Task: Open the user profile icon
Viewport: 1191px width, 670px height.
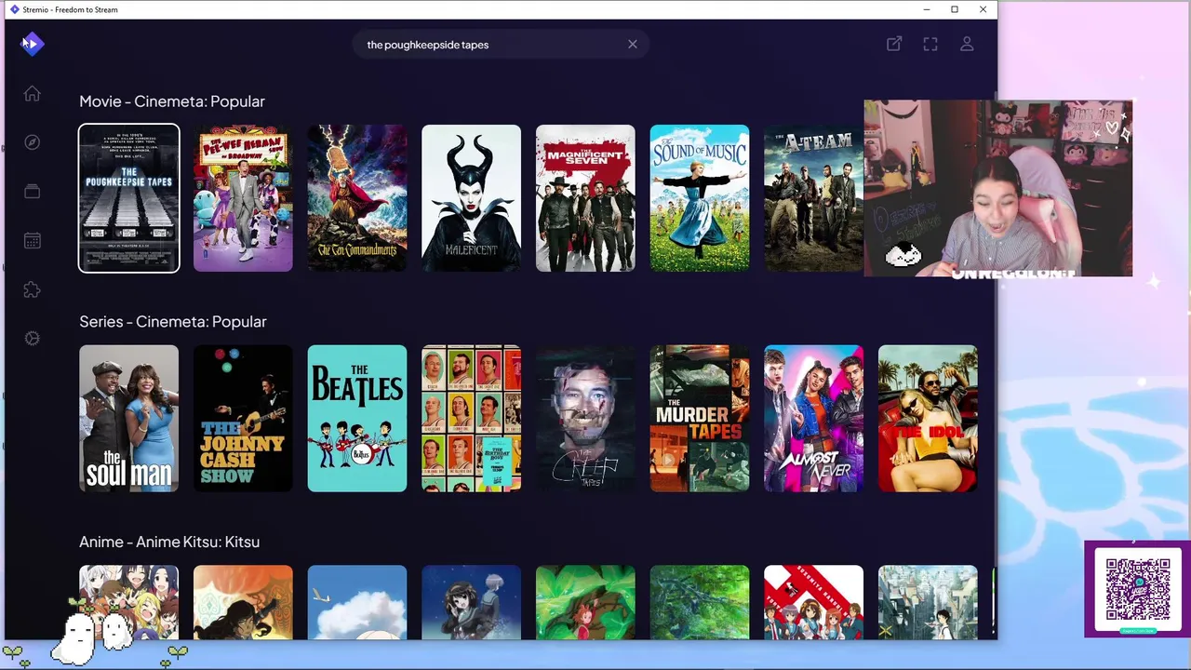Action: pyautogui.click(x=967, y=44)
